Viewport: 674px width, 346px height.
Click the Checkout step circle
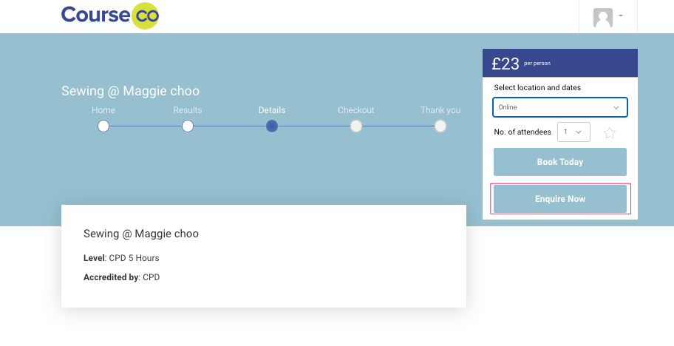pos(356,126)
